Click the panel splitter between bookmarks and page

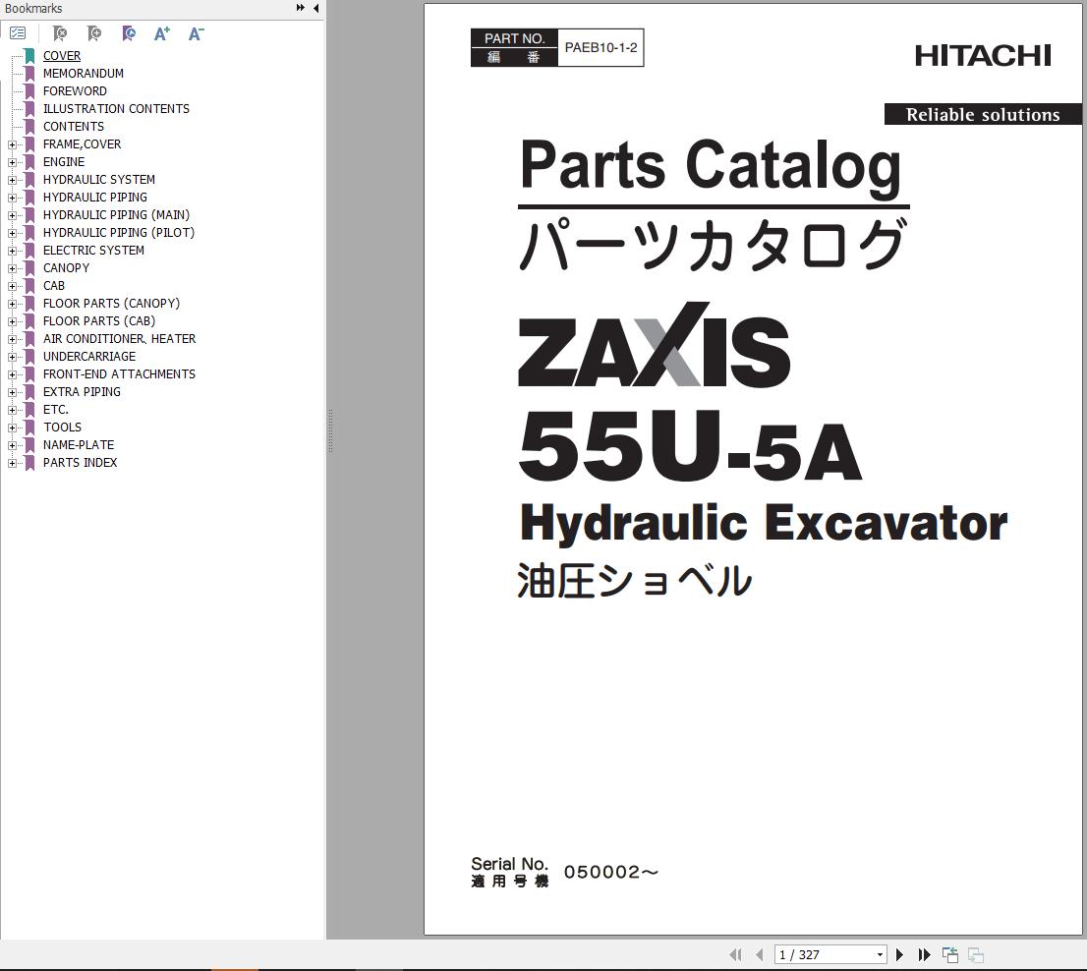click(x=329, y=430)
